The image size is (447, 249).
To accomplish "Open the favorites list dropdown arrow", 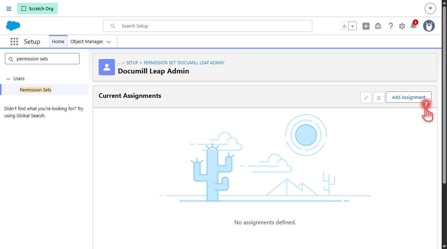I will pos(353,26).
